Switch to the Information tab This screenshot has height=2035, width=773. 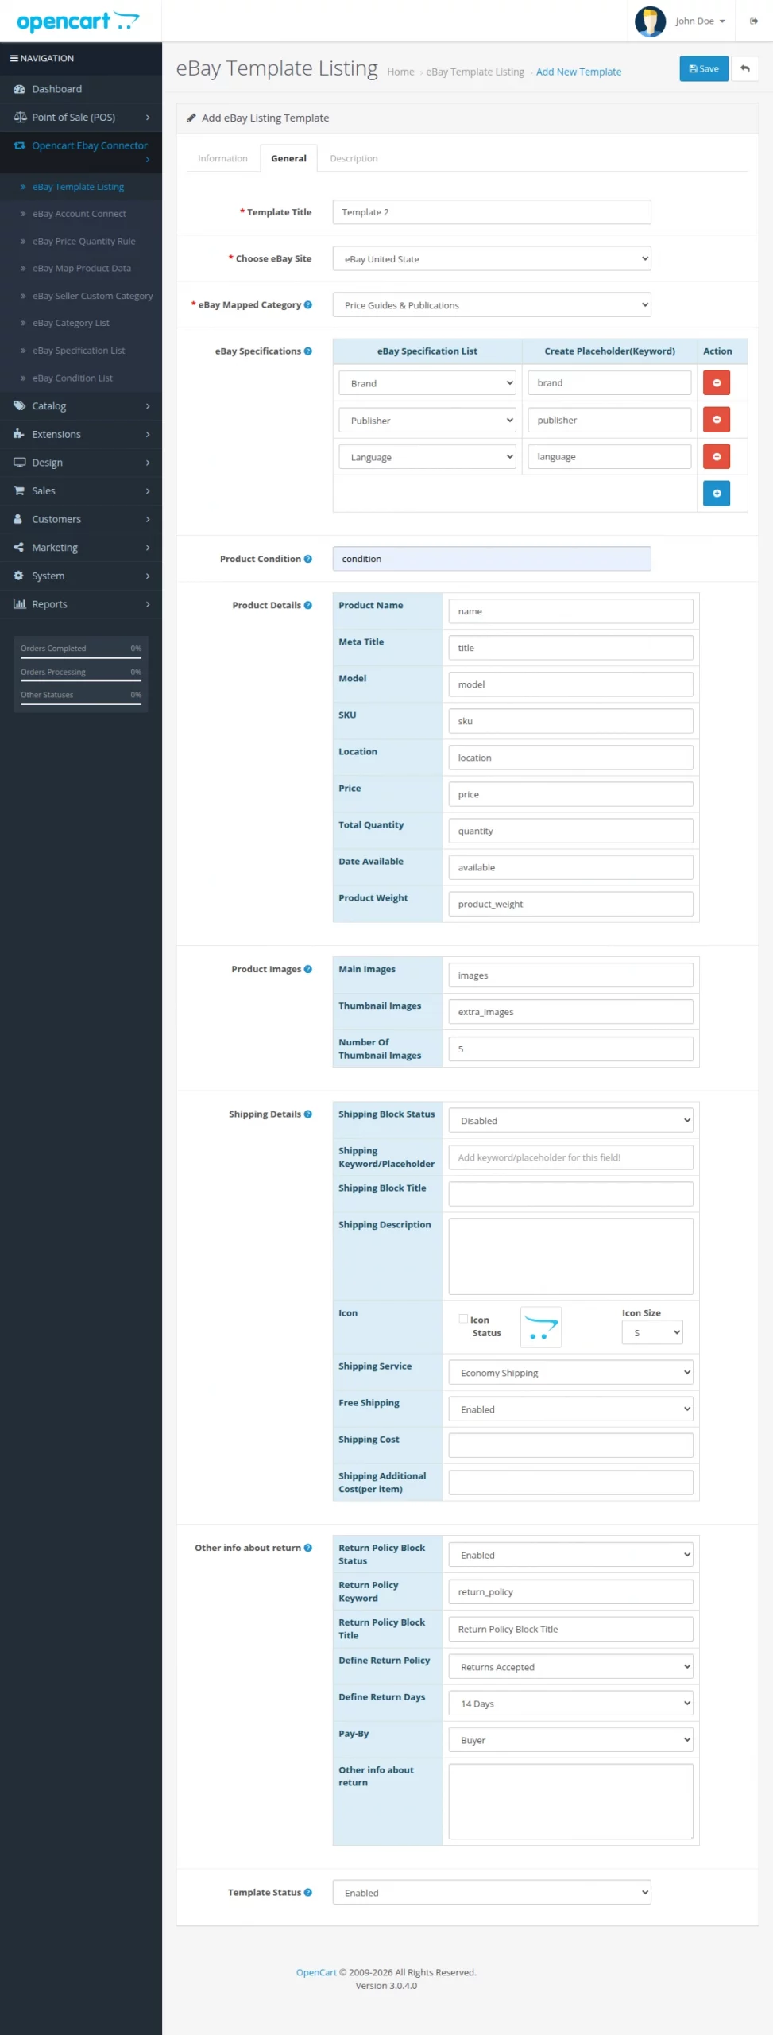click(x=222, y=159)
